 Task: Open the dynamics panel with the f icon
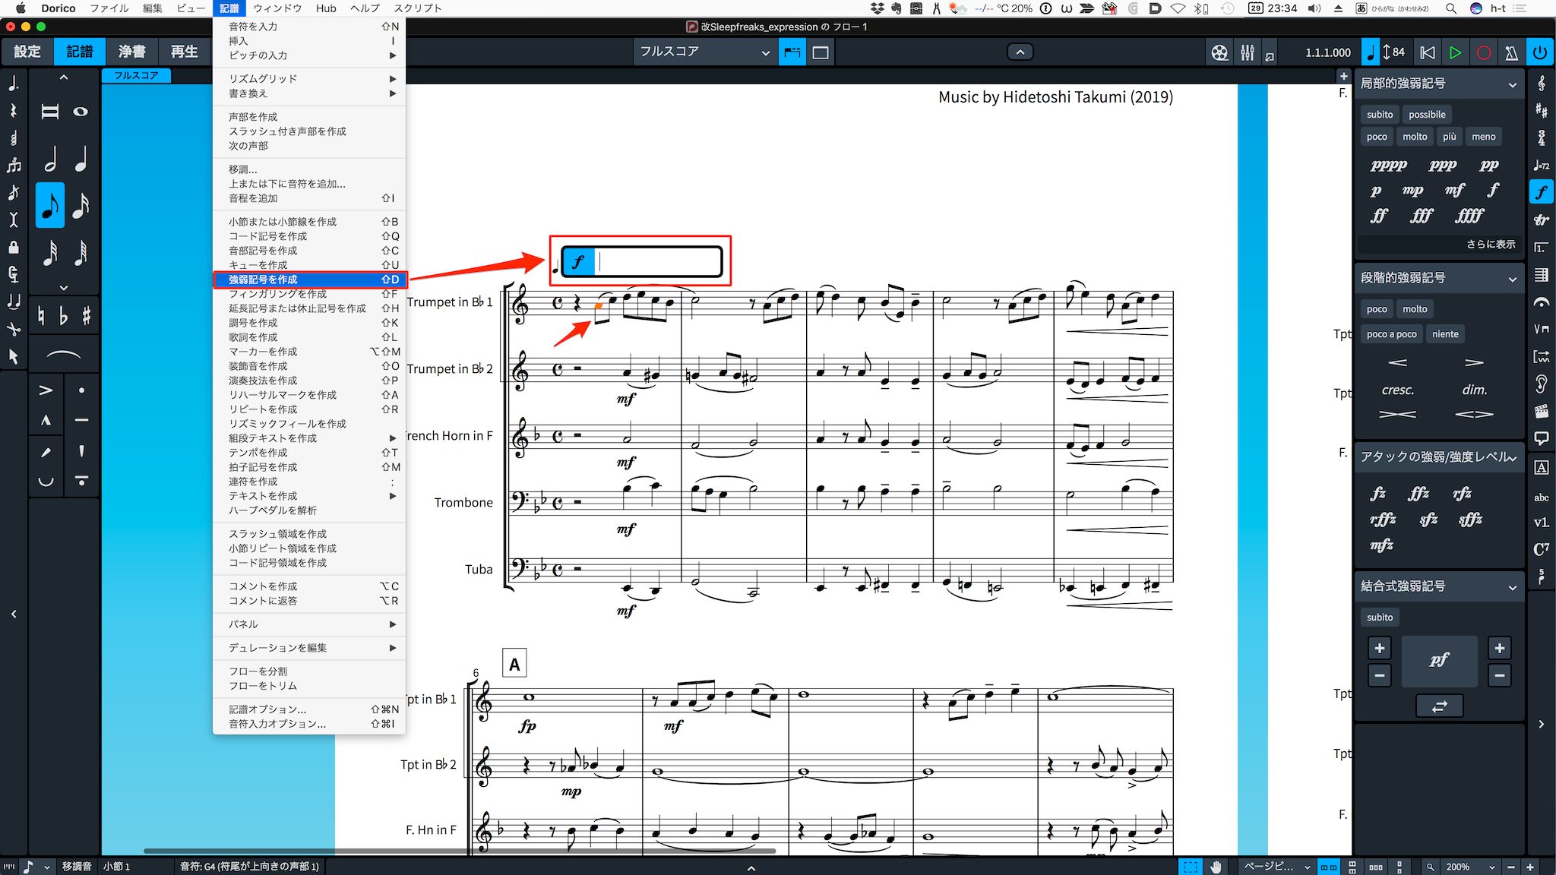(1541, 192)
